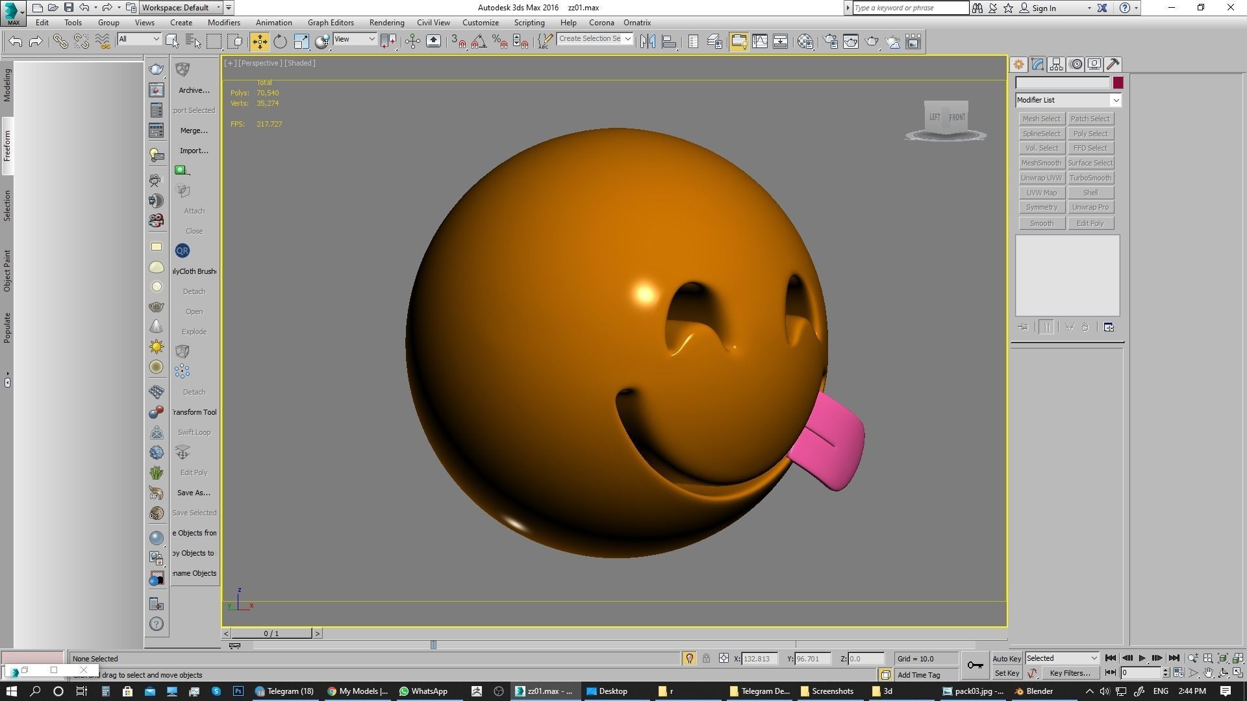Toggle the Percent Snap button
The width and height of the screenshot is (1247, 701).
point(499,42)
